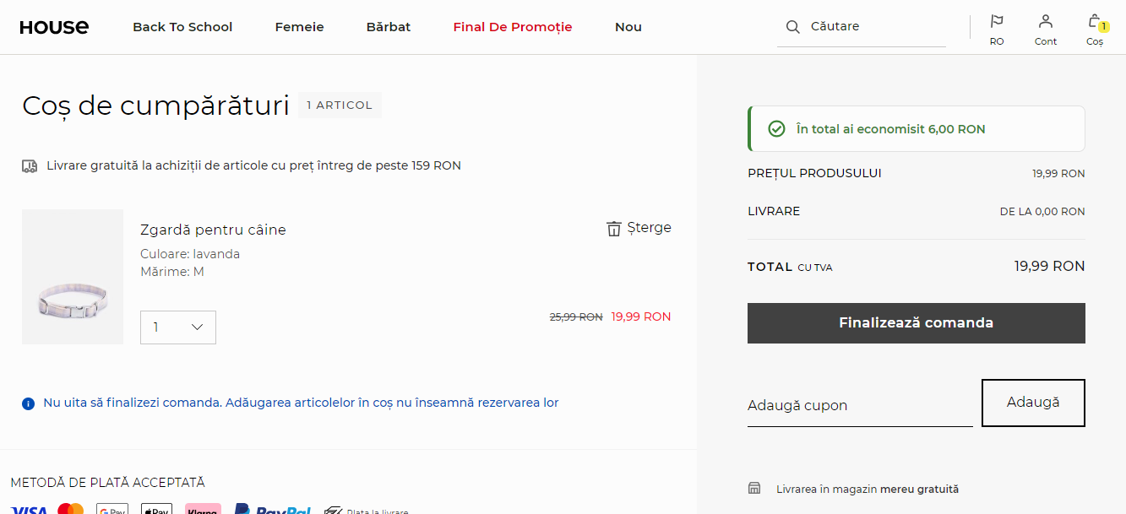Open the Bărbat menu

tap(389, 27)
